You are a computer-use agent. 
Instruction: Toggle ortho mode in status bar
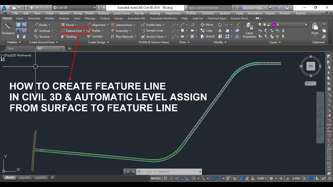(188, 178)
